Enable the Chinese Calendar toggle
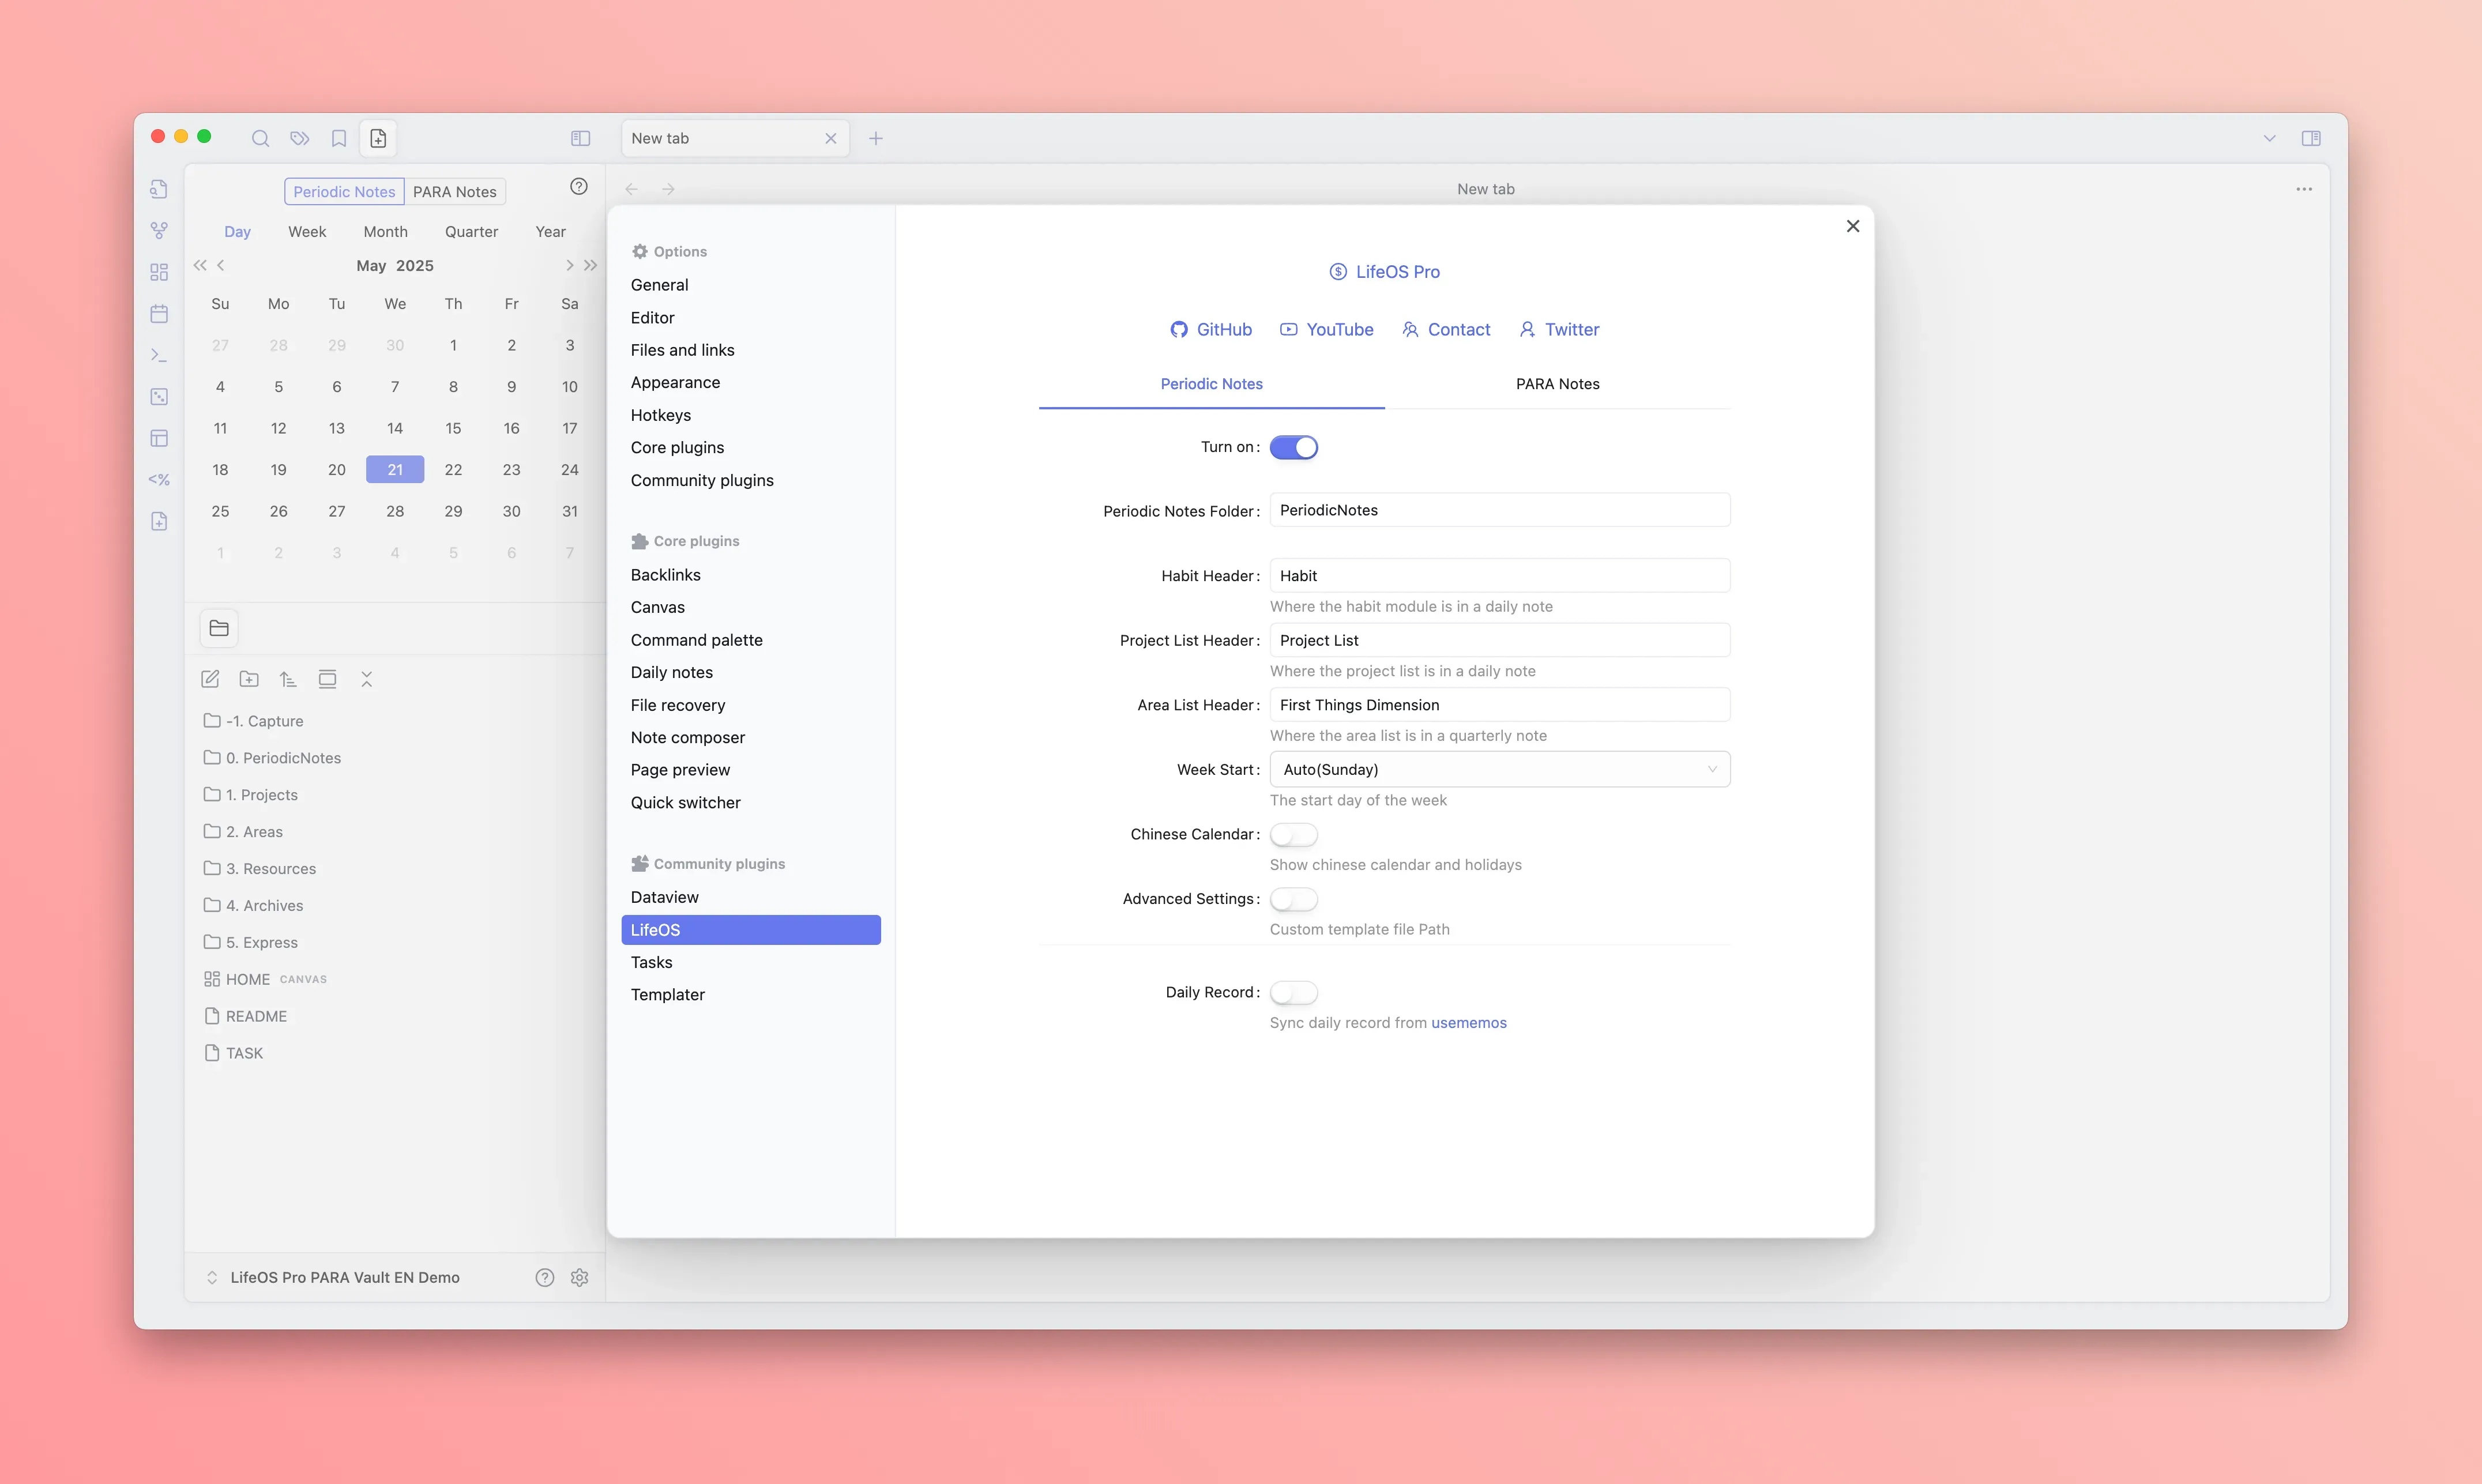The image size is (2482, 1484). (x=1293, y=834)
